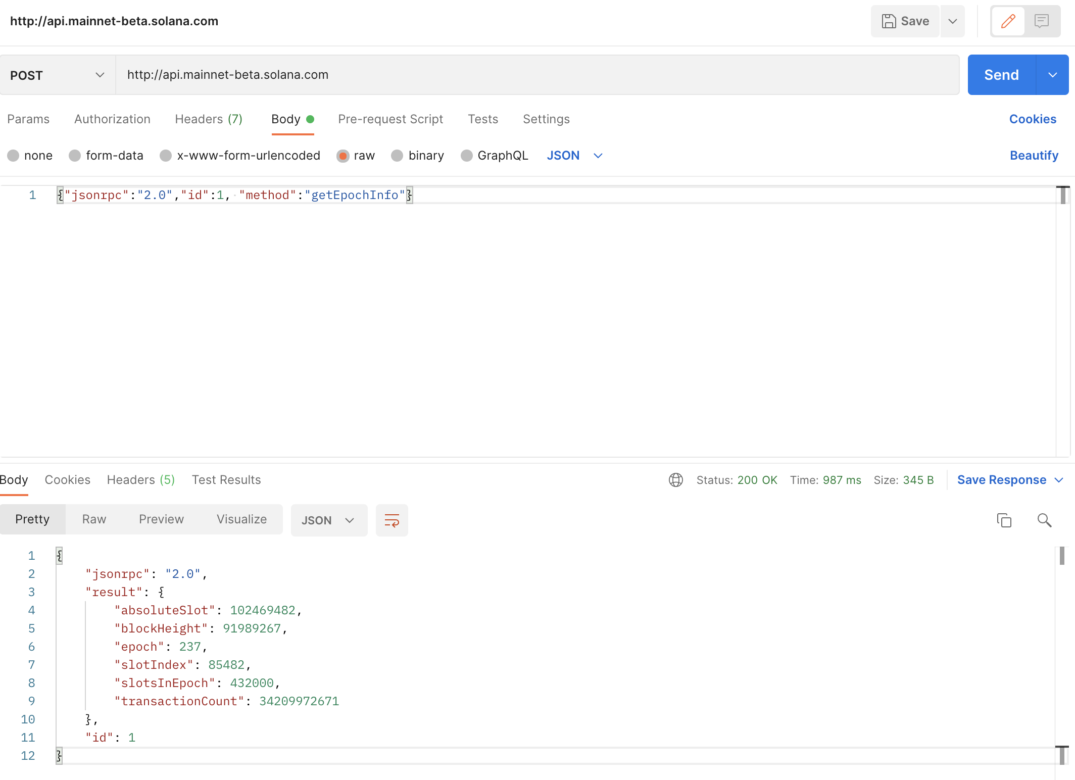The width and height of the screenshot is (1075, 780).
Task: Expand the Save Response dropdown
Action: click(1059, 480)
